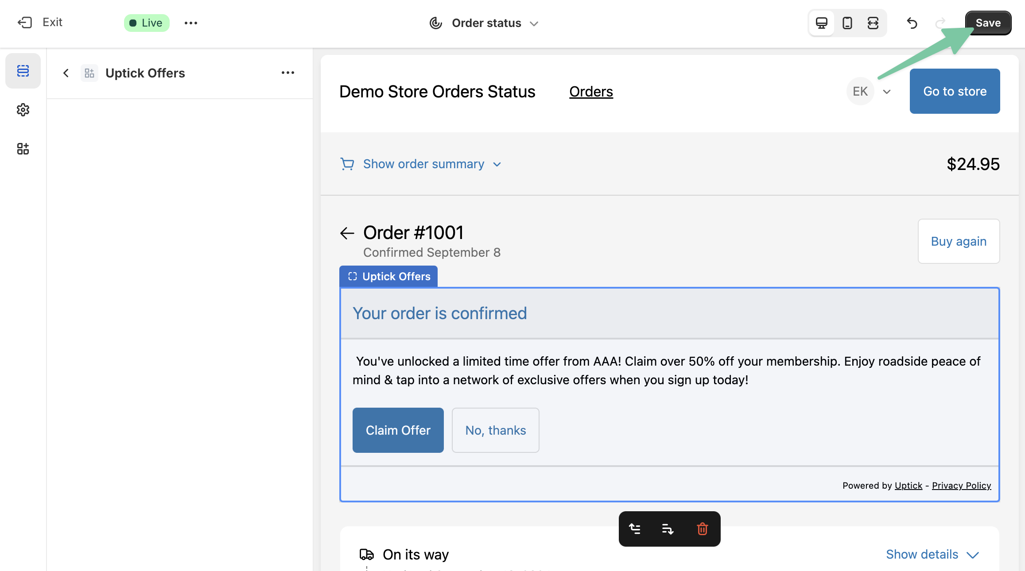
Task: Open the Sections sidebar panel
Action: pyautogui.click(x=23, y=71)
